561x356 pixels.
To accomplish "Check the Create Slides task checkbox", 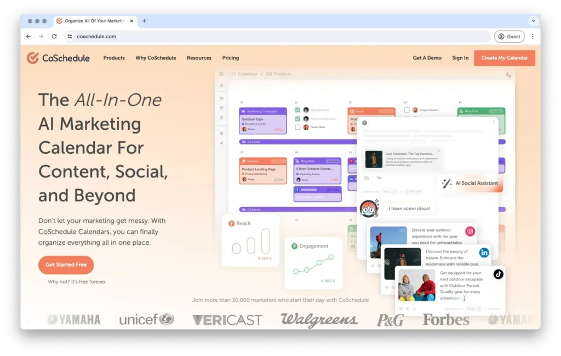I will click(x=297, y=127).
